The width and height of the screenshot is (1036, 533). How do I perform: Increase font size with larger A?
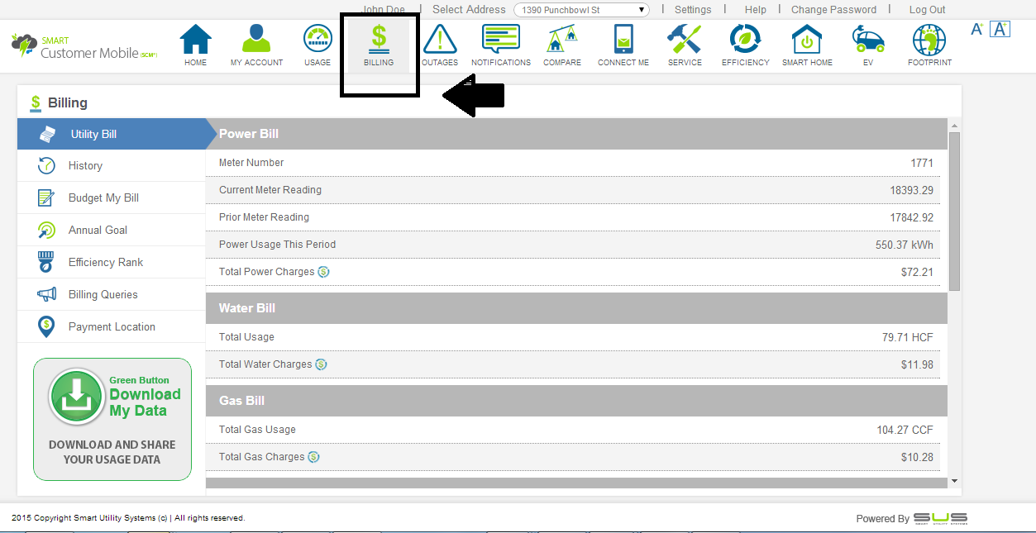coord(1000,30)
